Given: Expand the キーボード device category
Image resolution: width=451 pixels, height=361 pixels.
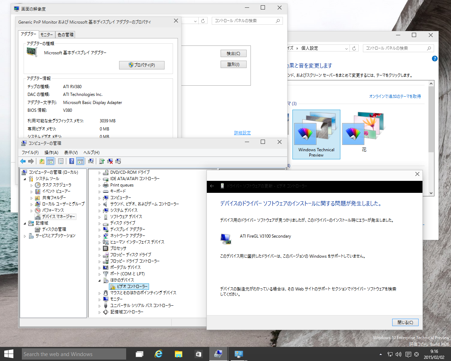Looking at the screenshot, I should click(99, 191).
